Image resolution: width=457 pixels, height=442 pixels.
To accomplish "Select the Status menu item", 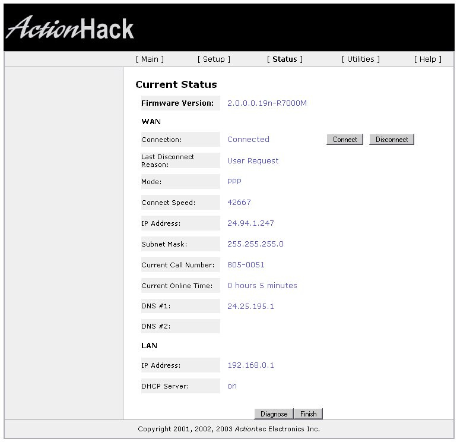I will click(x=285, y=59).
